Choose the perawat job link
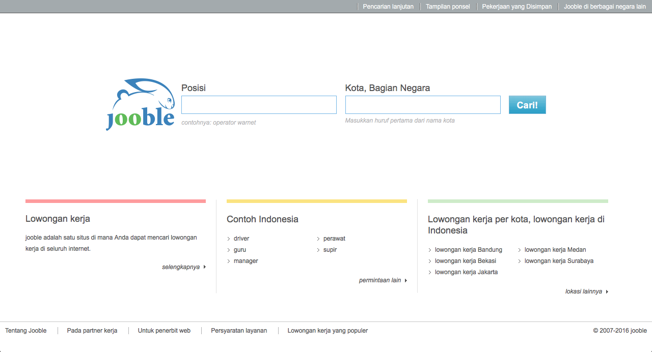Screen dimensions: 652x352 [x=334, y=239]
